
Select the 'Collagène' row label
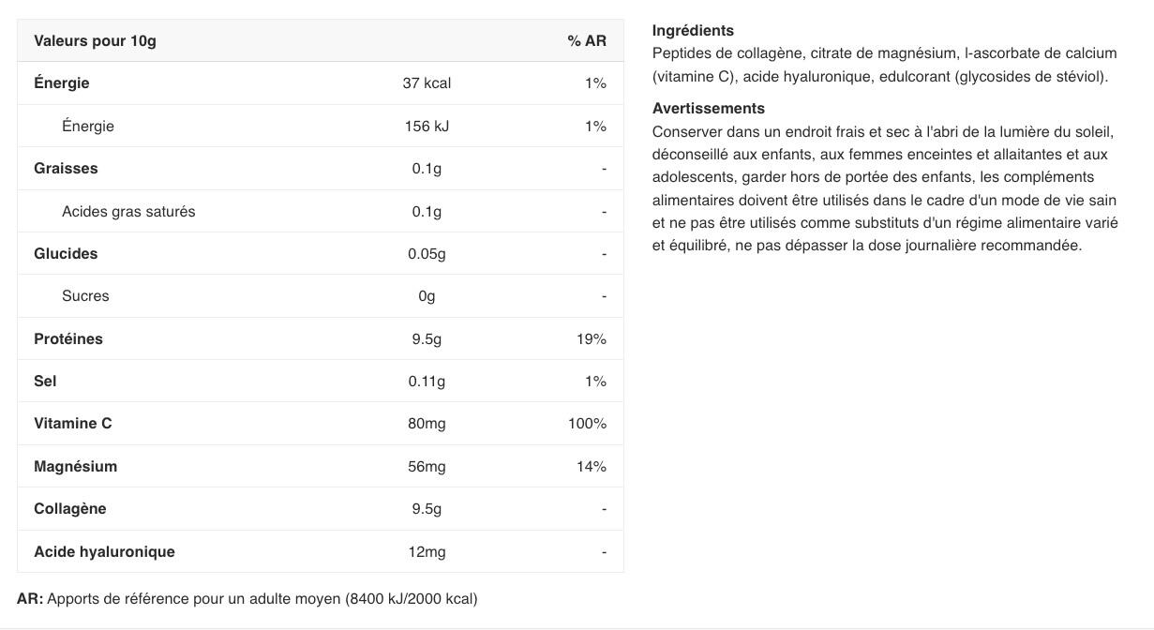[x=70, y=508]
